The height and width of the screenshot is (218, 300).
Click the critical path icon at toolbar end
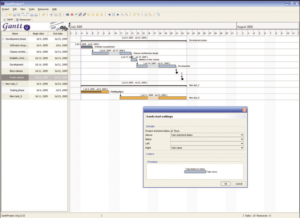[158, 15]
